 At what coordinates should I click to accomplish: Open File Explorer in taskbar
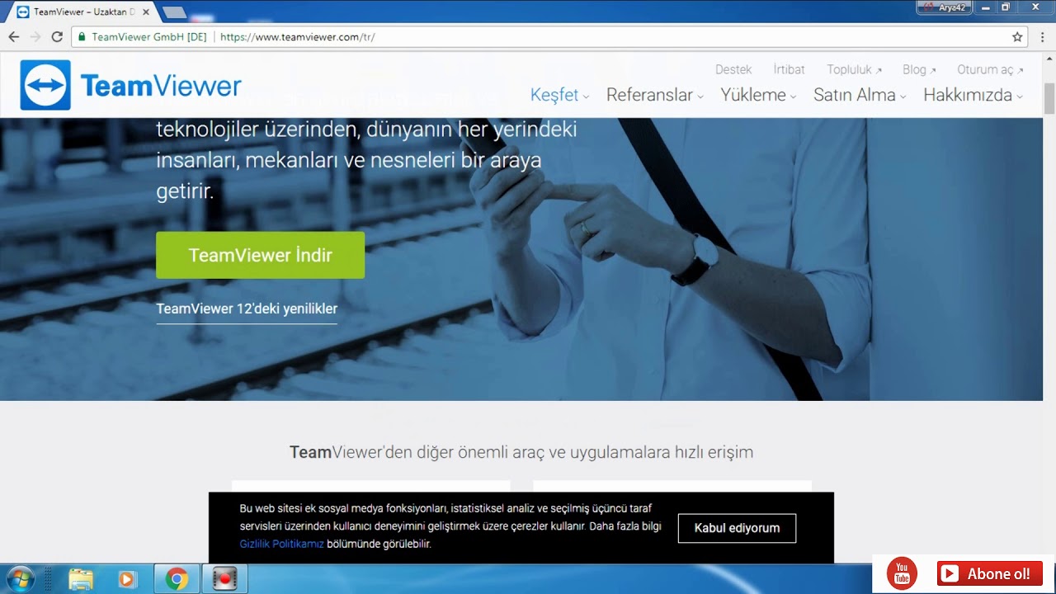click(81, 579)
